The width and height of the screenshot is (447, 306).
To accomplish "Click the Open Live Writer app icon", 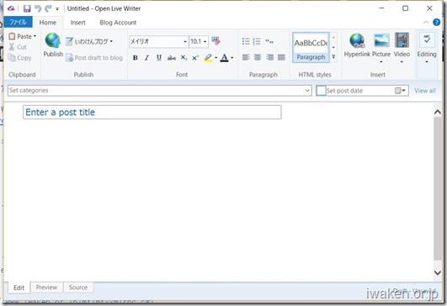I will [11, 8].
